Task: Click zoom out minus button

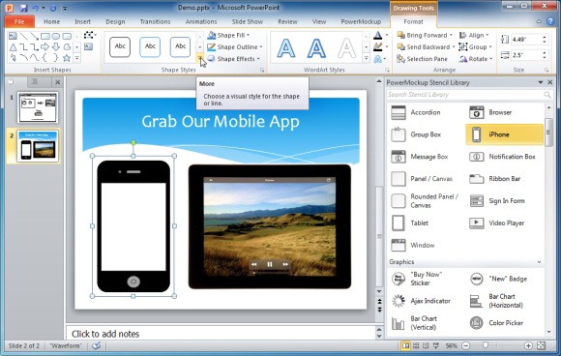Action: [465, 345]
